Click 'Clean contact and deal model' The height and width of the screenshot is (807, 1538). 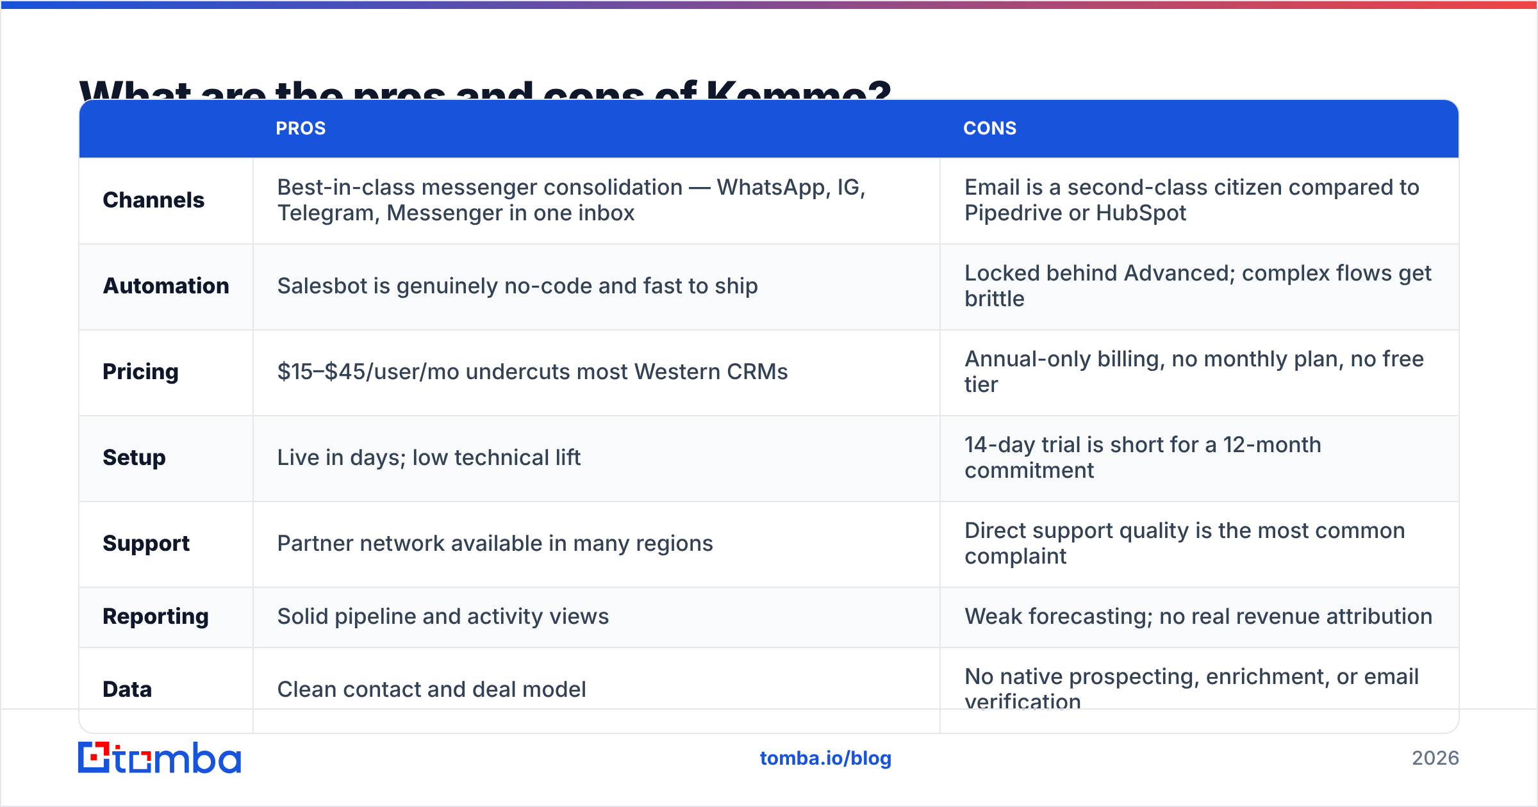431,690
